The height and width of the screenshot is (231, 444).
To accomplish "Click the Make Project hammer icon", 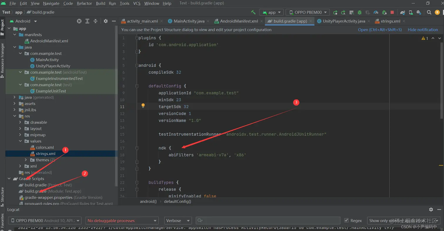I will point(253,12).
